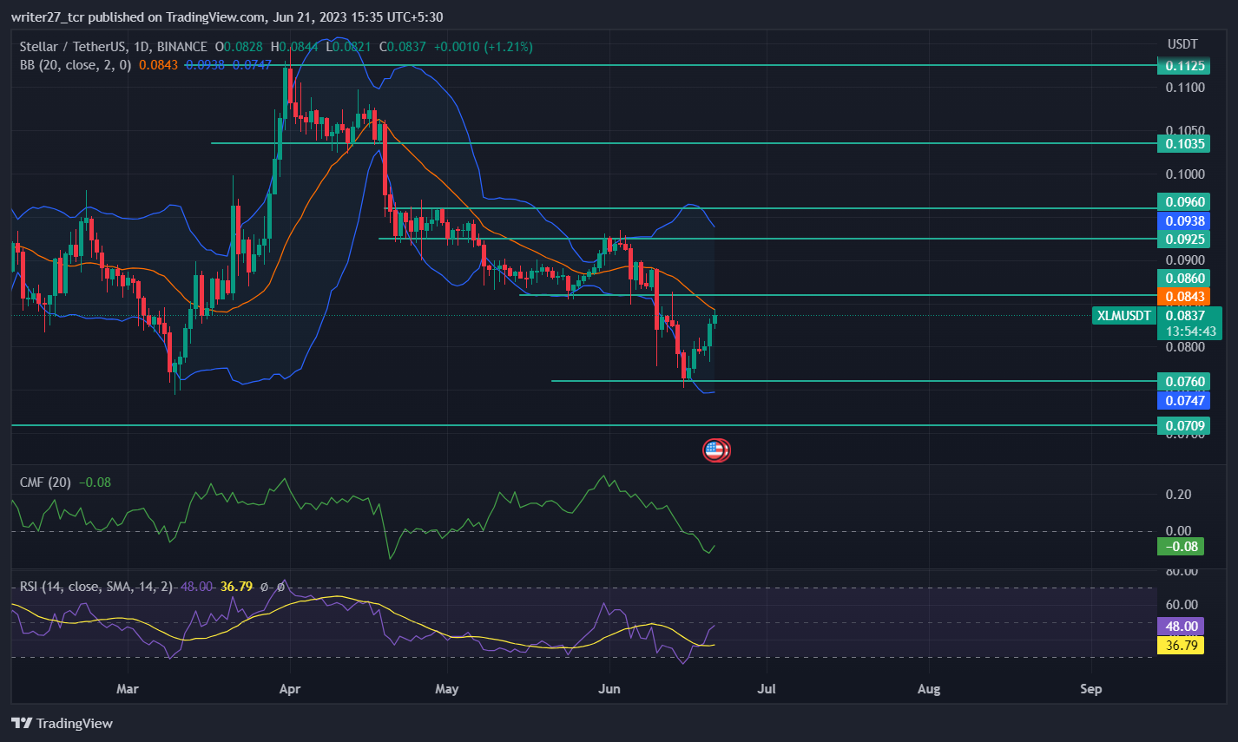Click the Sep date on time axis
1238x742 pixels.
coord(1091,689)
